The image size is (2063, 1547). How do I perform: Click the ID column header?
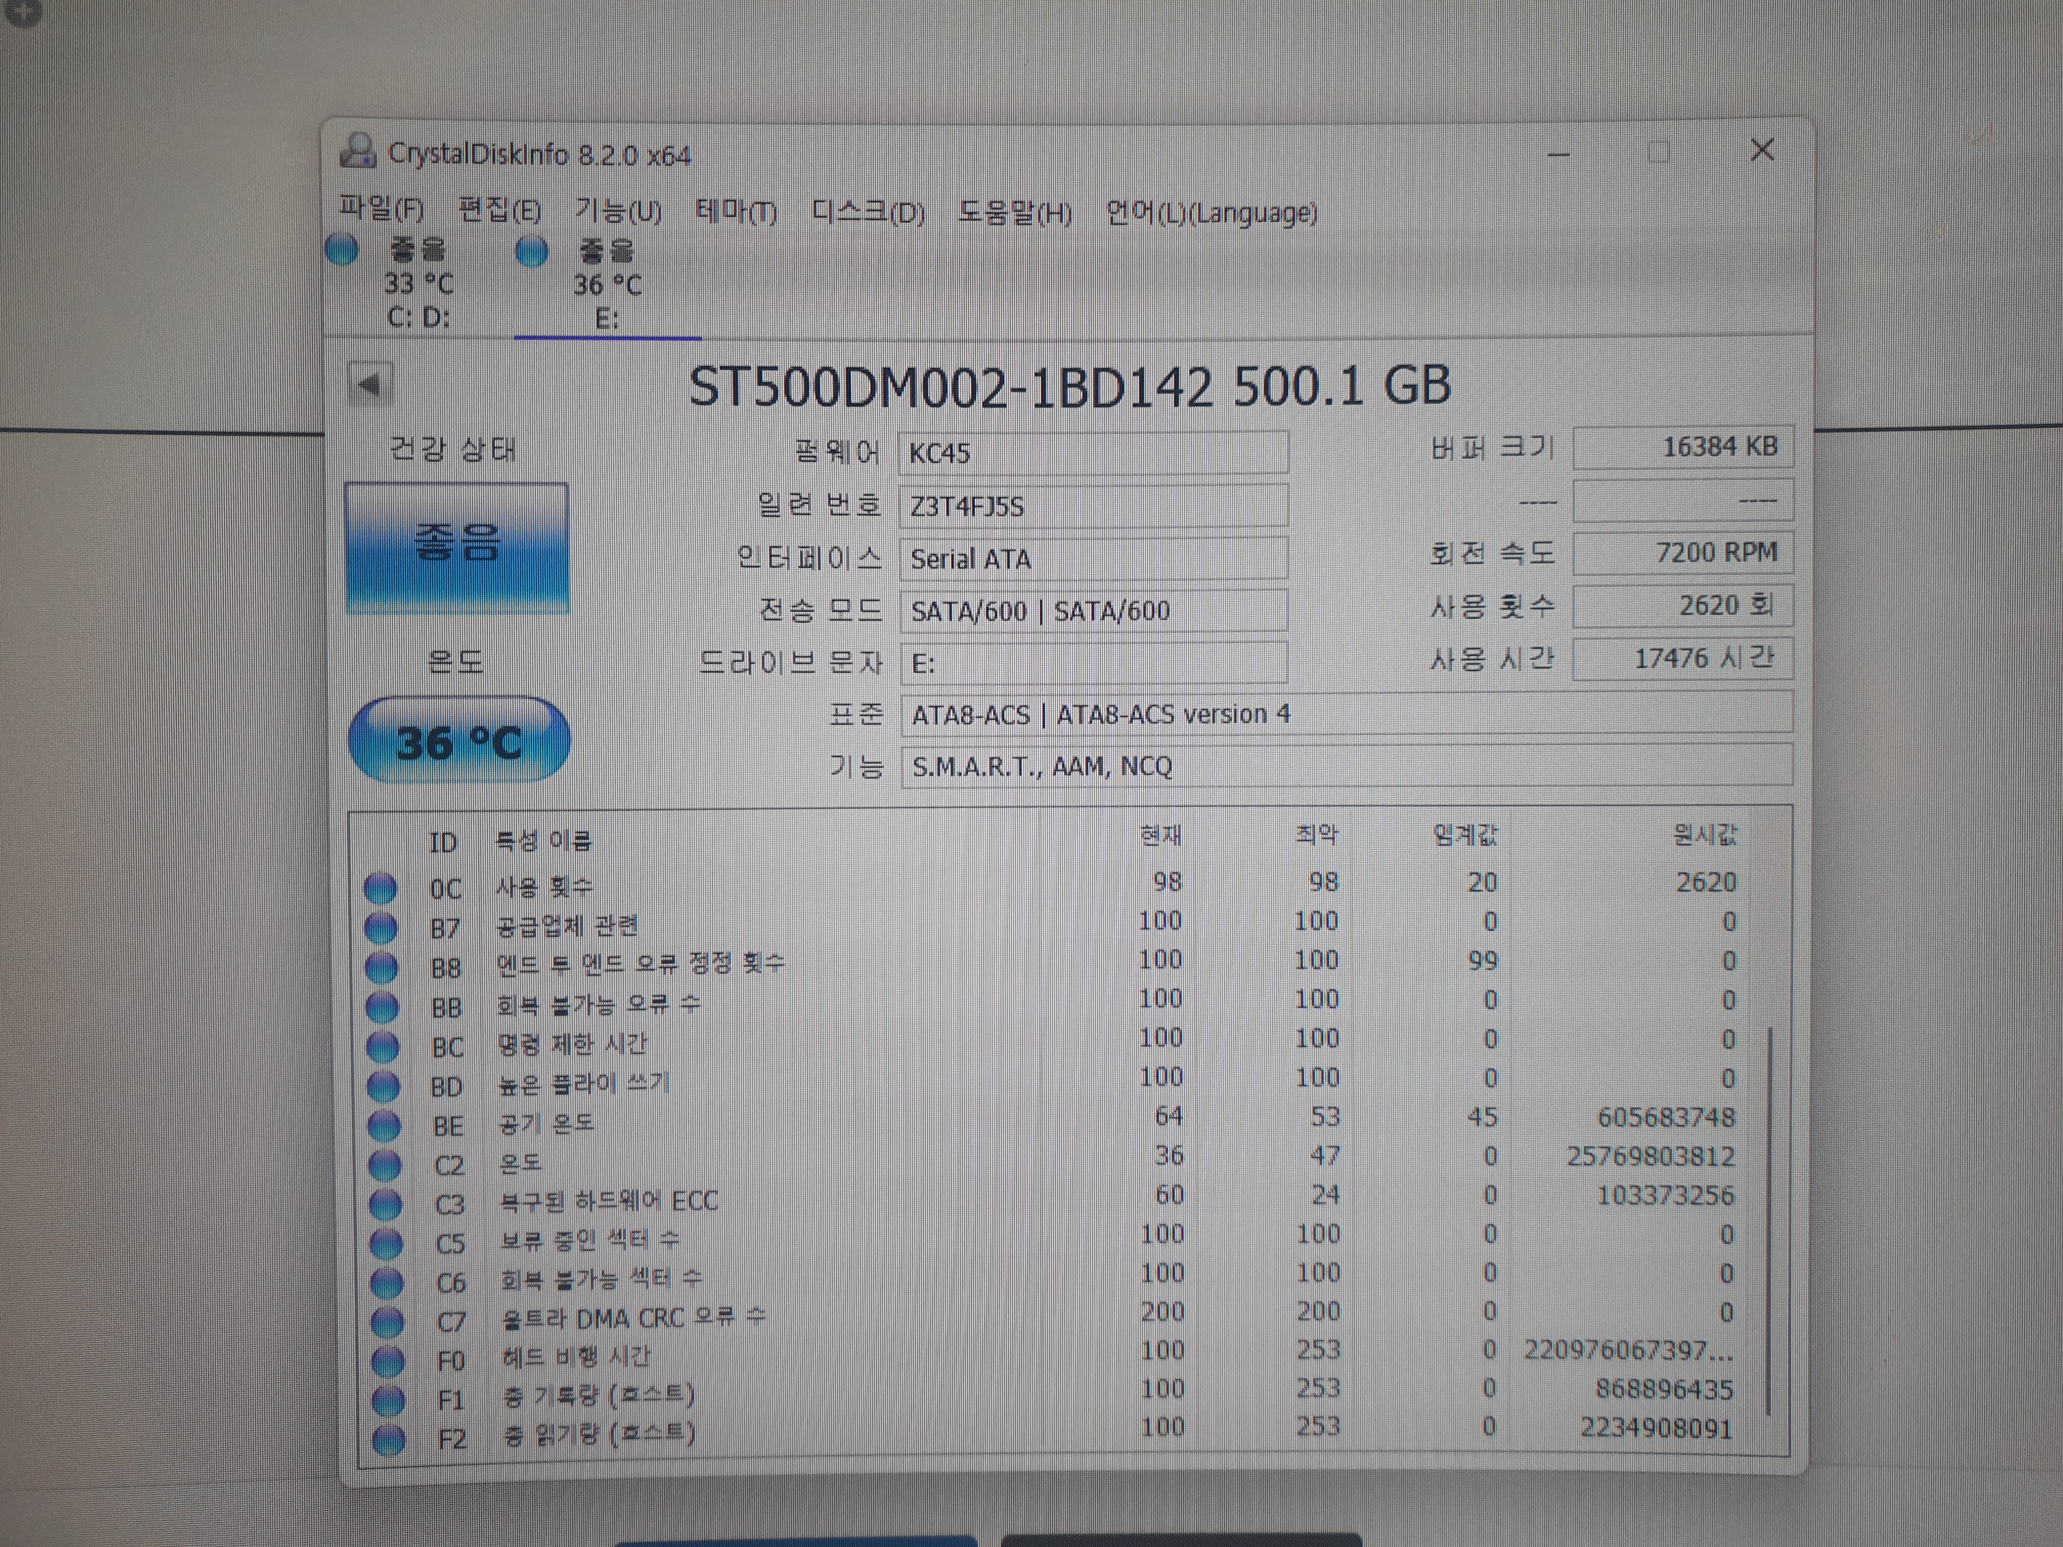click(443, 842)
